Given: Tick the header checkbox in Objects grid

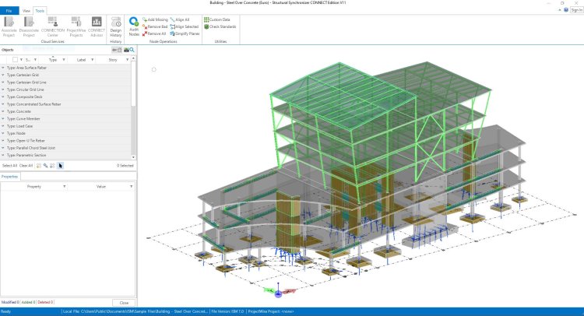Looking at the screenshot, I should pyautogui.click(x=15, y=59).
